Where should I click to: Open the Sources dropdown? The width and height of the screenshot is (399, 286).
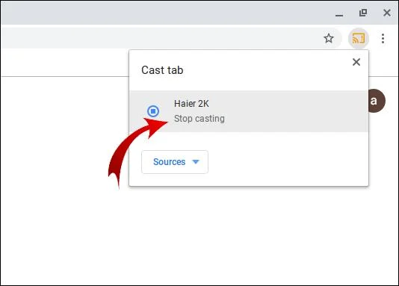pos(175,162)
